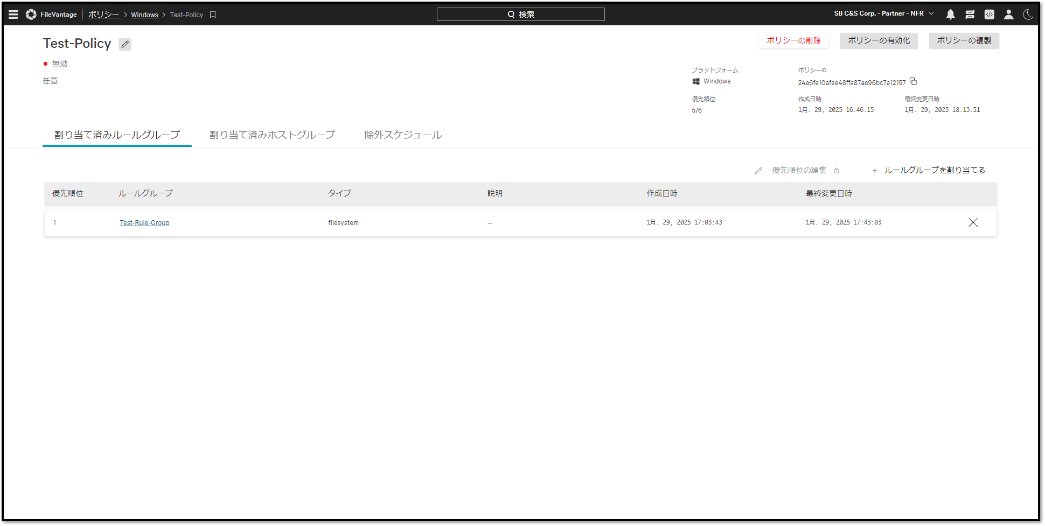Viewport: 1045px width, 526px height.
Task: Edit the Test-Policy name with pencil icon
Action: coord(125,44)
